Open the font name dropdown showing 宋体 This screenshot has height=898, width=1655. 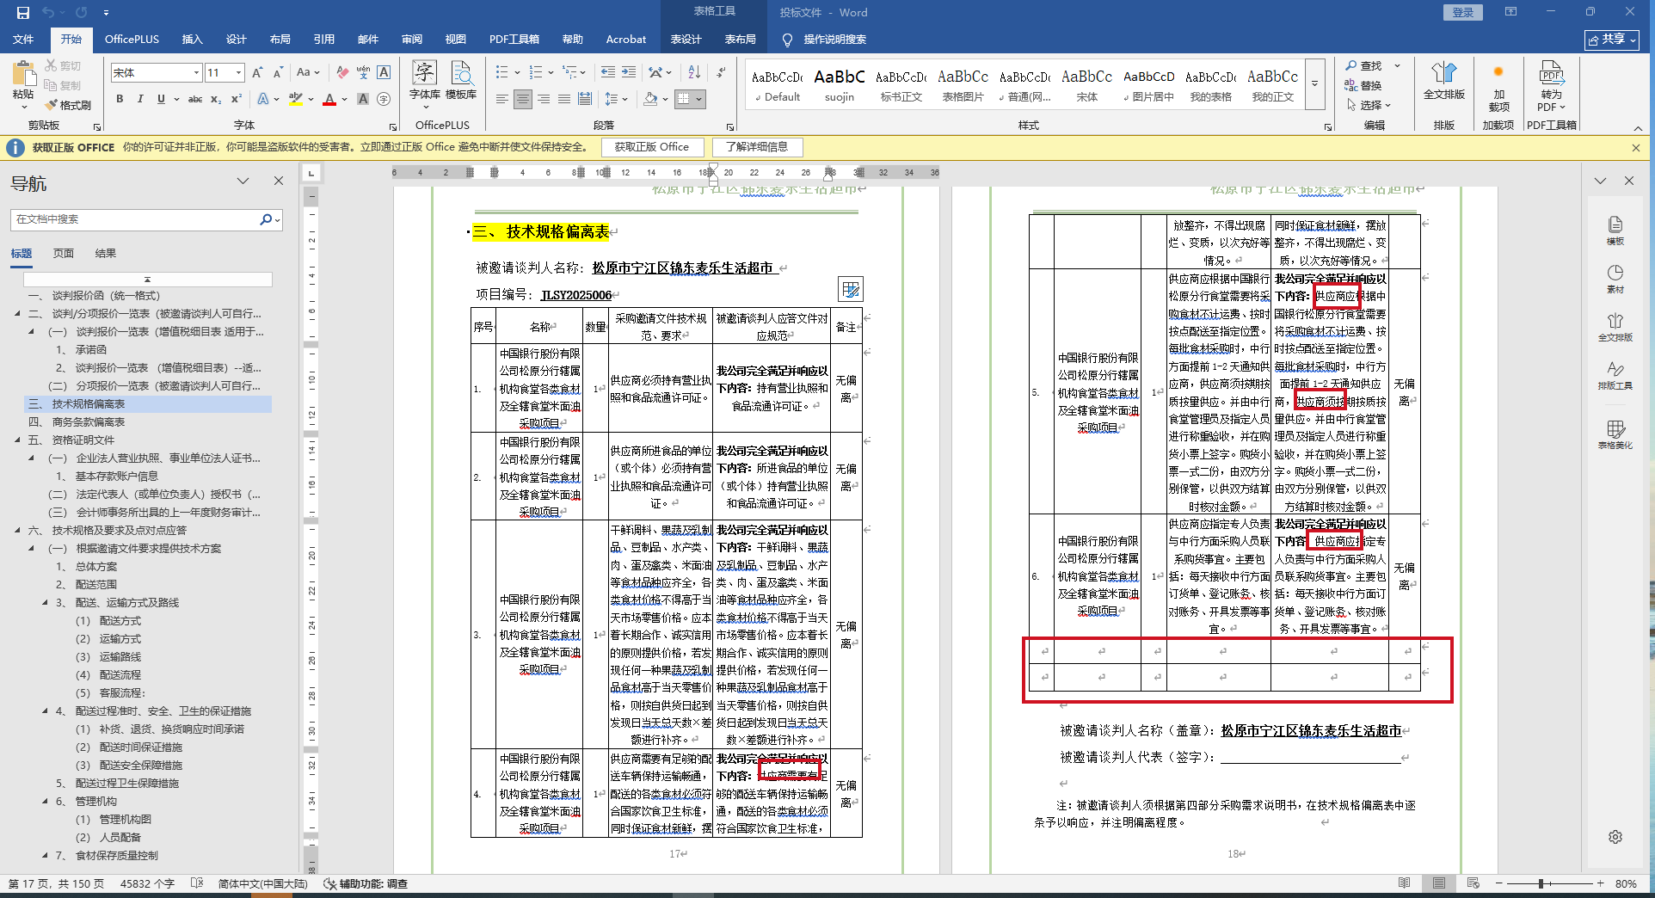(x=196, y=73)
